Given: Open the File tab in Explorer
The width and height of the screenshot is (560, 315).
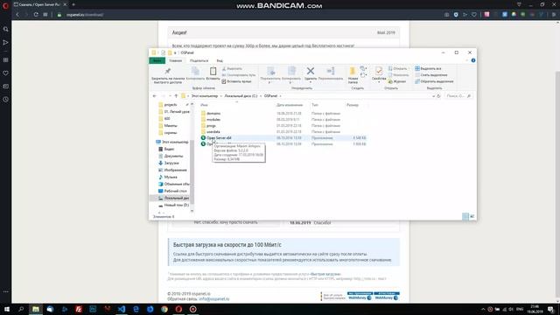Looking at the screenshot, I should pos(157,60).
